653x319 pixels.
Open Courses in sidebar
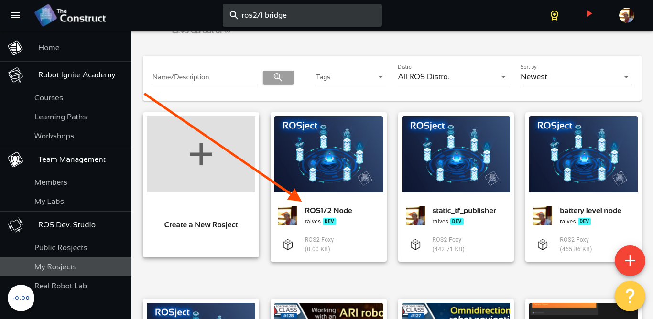coord(49,98)
